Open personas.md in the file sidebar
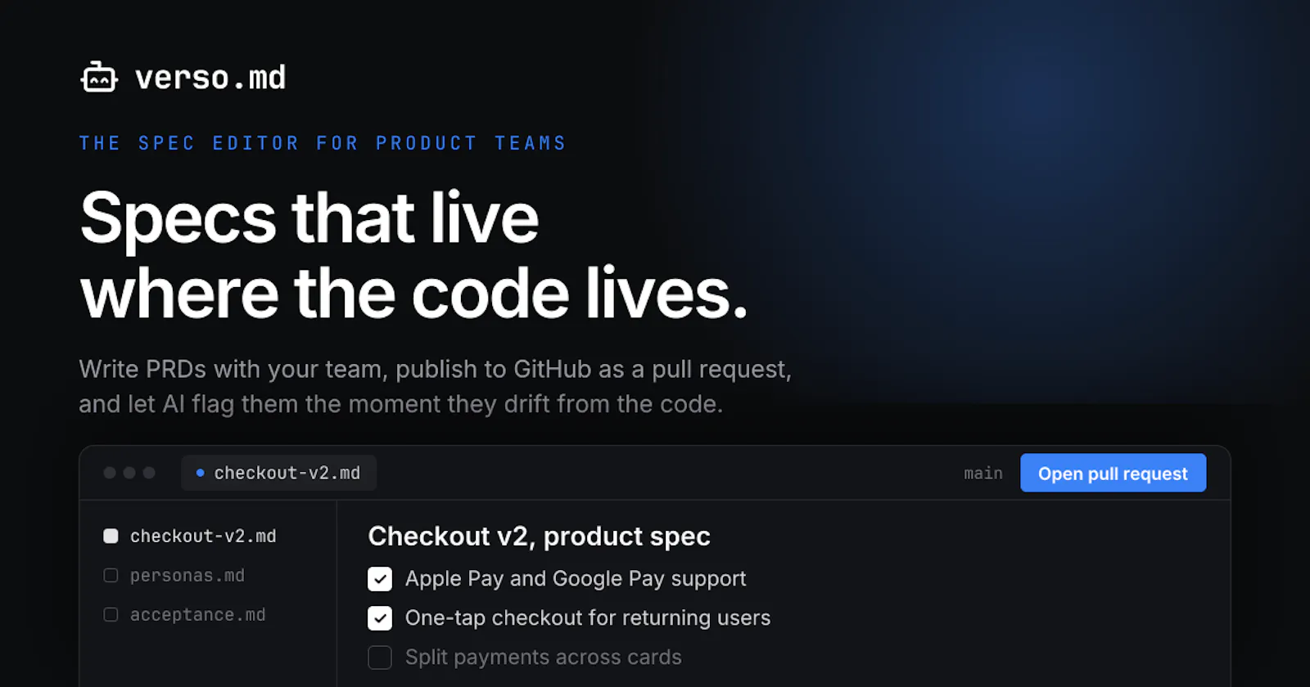 click(187, 576)
